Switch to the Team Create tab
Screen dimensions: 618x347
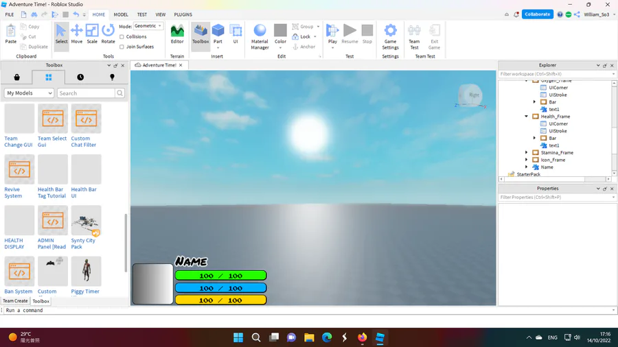15,301
